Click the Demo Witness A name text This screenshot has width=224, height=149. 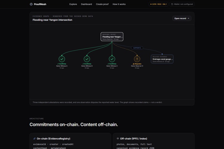coord(62,66)
